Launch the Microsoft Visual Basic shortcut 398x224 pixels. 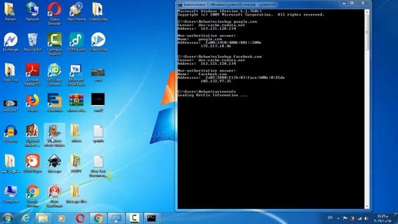(x=76, y=75)
